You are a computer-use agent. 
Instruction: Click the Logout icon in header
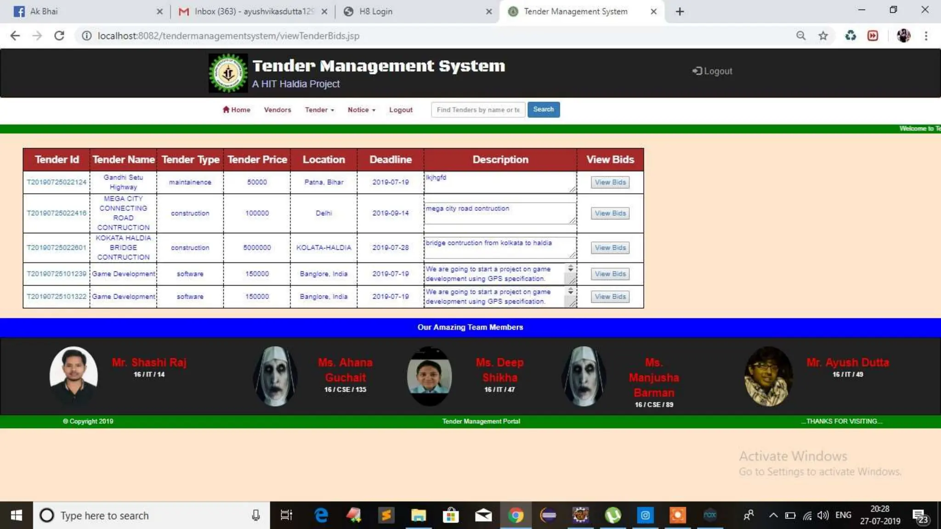click(x=697, y=71)
